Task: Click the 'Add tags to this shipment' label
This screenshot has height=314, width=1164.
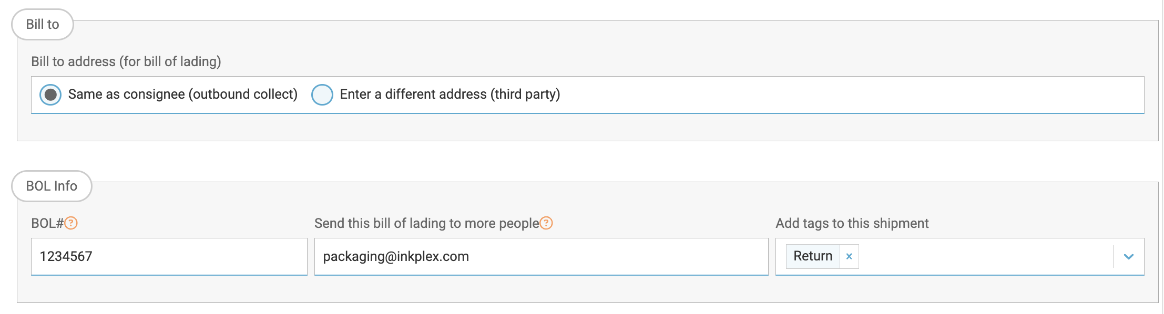Action: click(852, 223)
